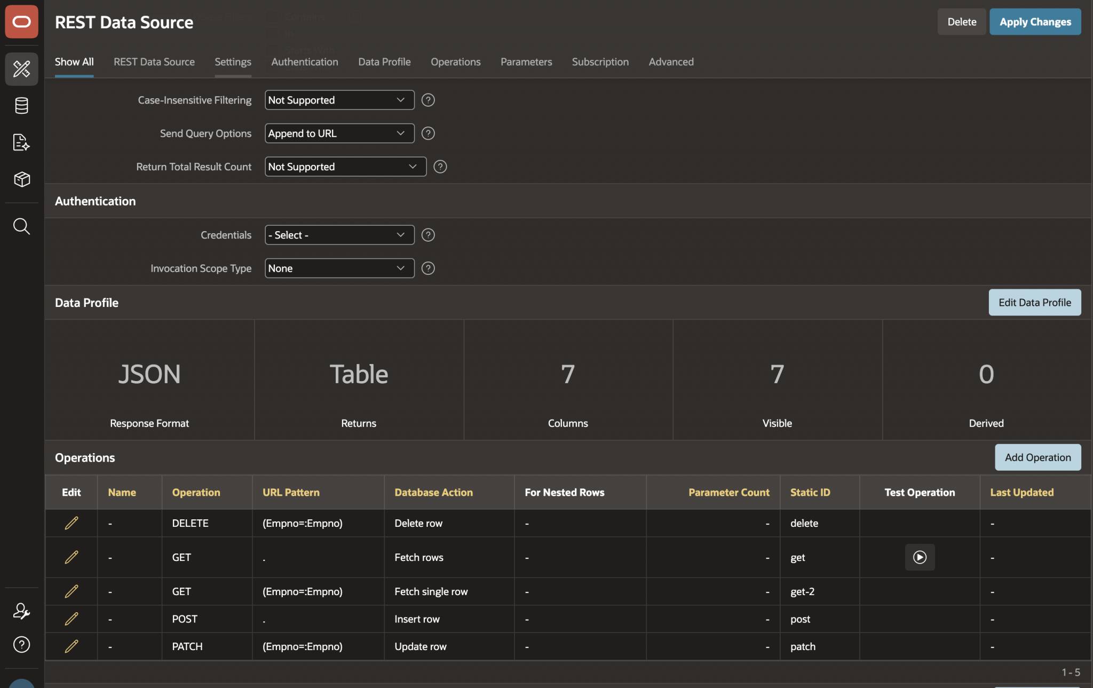Run test for the GET operation
Screen dimensions: 1093x688
pyautogui.click(x=920, y=557)
